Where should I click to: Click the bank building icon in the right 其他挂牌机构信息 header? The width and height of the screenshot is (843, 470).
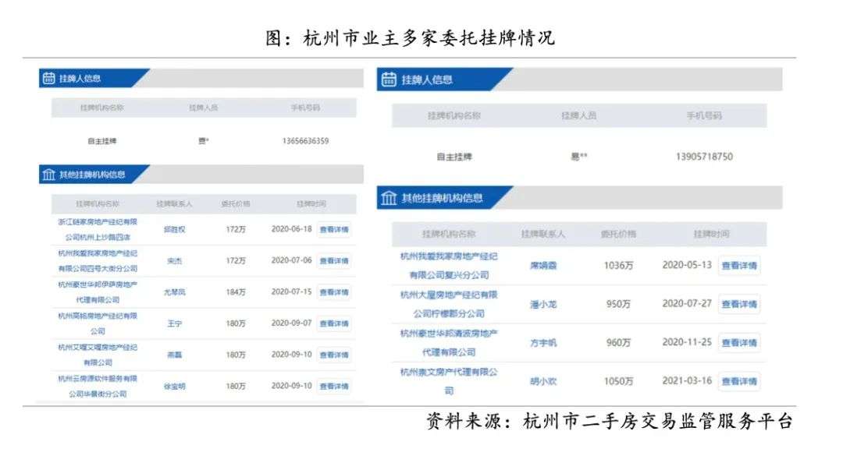tap(389, 198)
